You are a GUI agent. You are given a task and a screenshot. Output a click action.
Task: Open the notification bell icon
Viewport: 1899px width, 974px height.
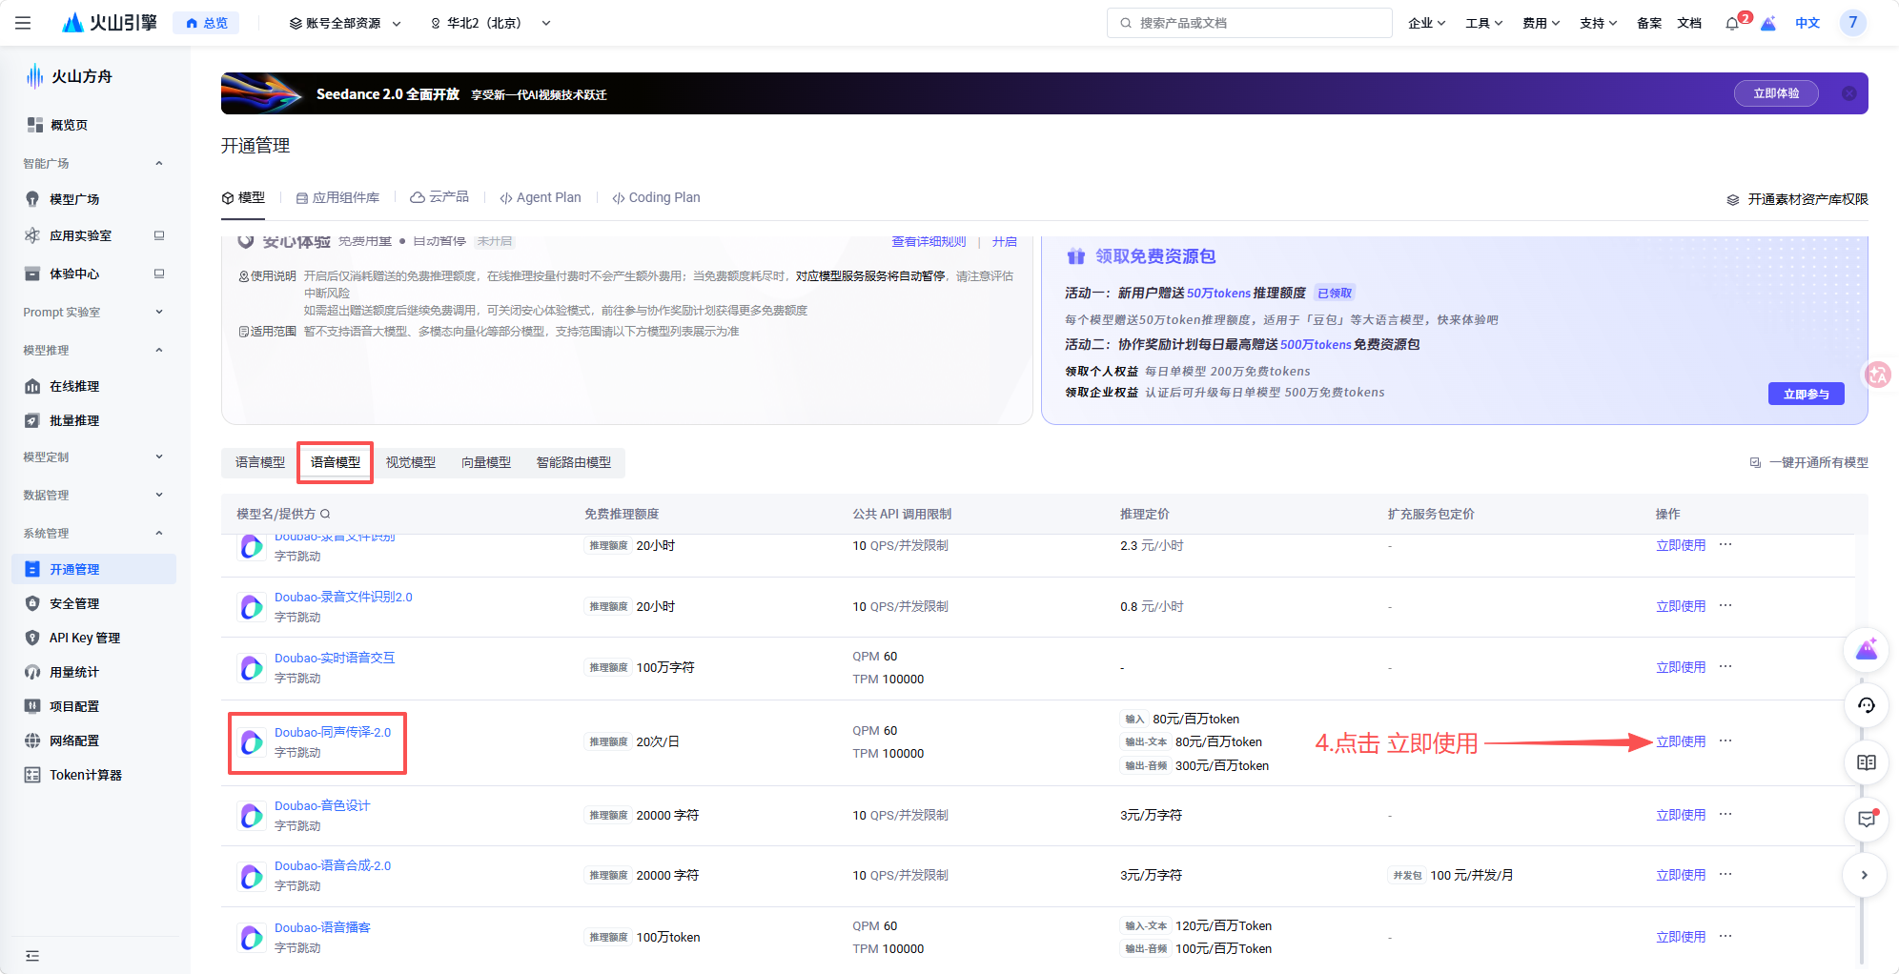(x=1732, y=24)
